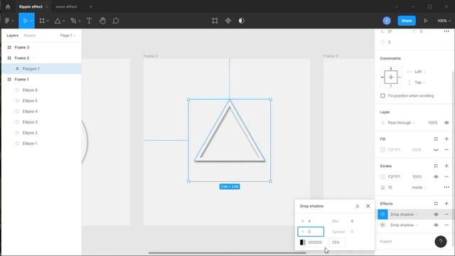Open the help question mark button
The image size is (455, 256).
pos(441,242)
